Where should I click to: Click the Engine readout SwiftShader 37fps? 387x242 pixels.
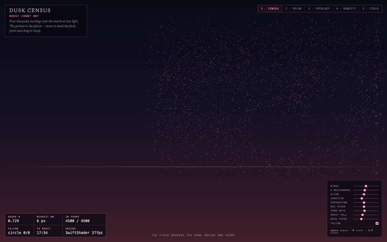coord(84,233)
